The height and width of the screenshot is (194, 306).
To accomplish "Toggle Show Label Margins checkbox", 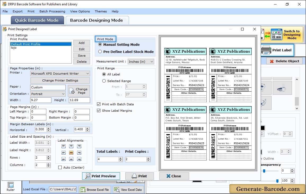I will coord(99,111).
